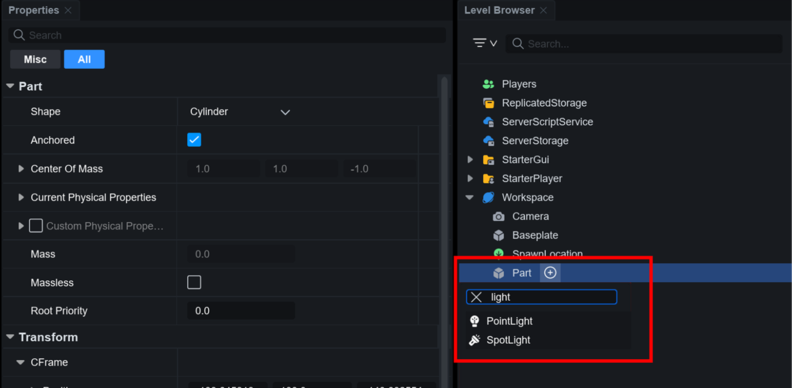Toggle Custom Physical Properties checkbox
792x388 pixels.
[x=36, y=226]
